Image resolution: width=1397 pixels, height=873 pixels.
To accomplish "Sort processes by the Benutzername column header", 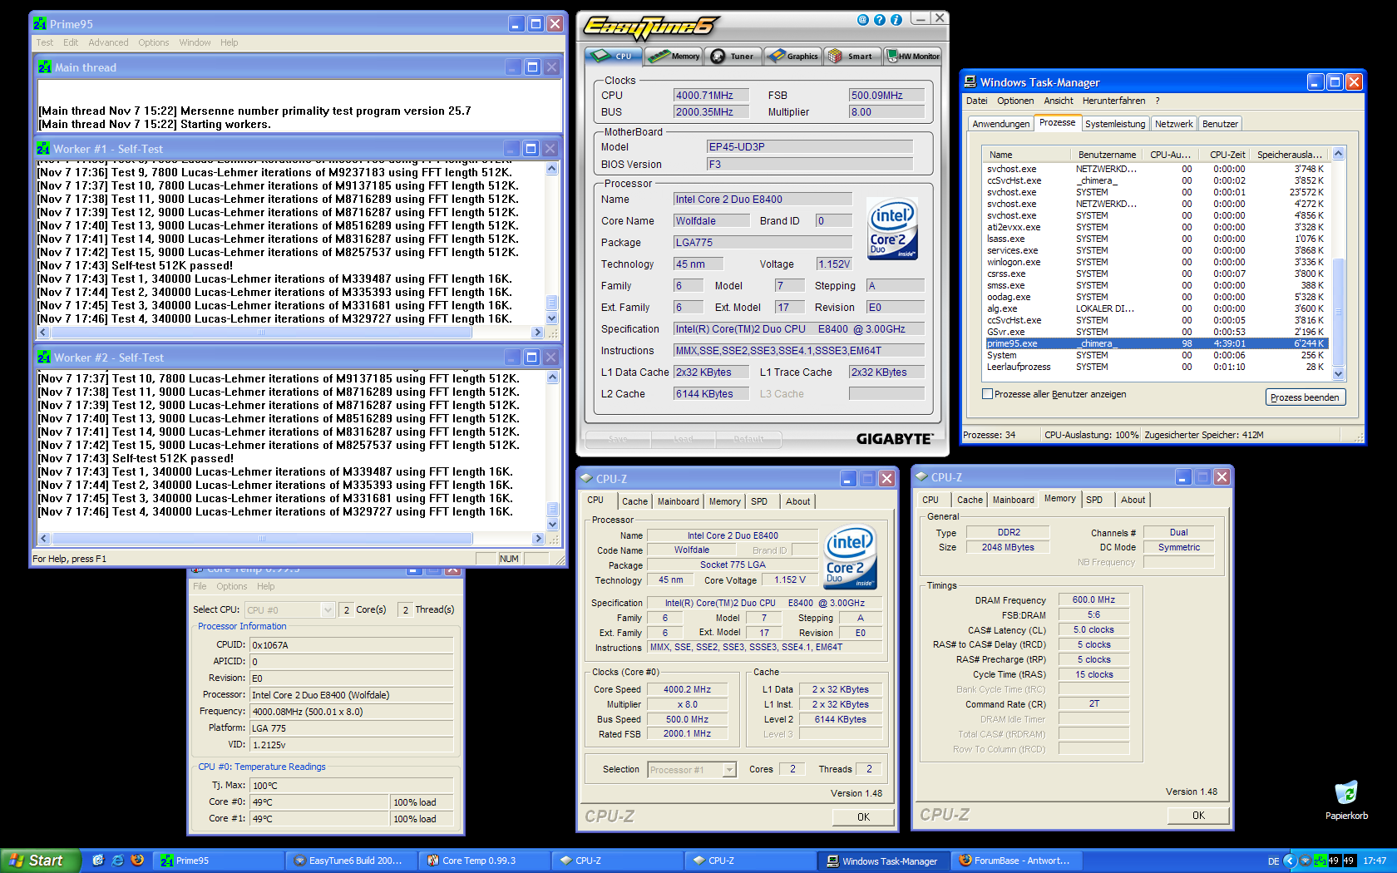I will pyautogui.click(x=1107, y=155).
